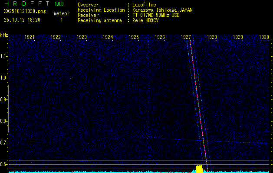Select the 1.1 kHz frequency label
This screenshot has height=173, width=273.
[x=4, y=56]
